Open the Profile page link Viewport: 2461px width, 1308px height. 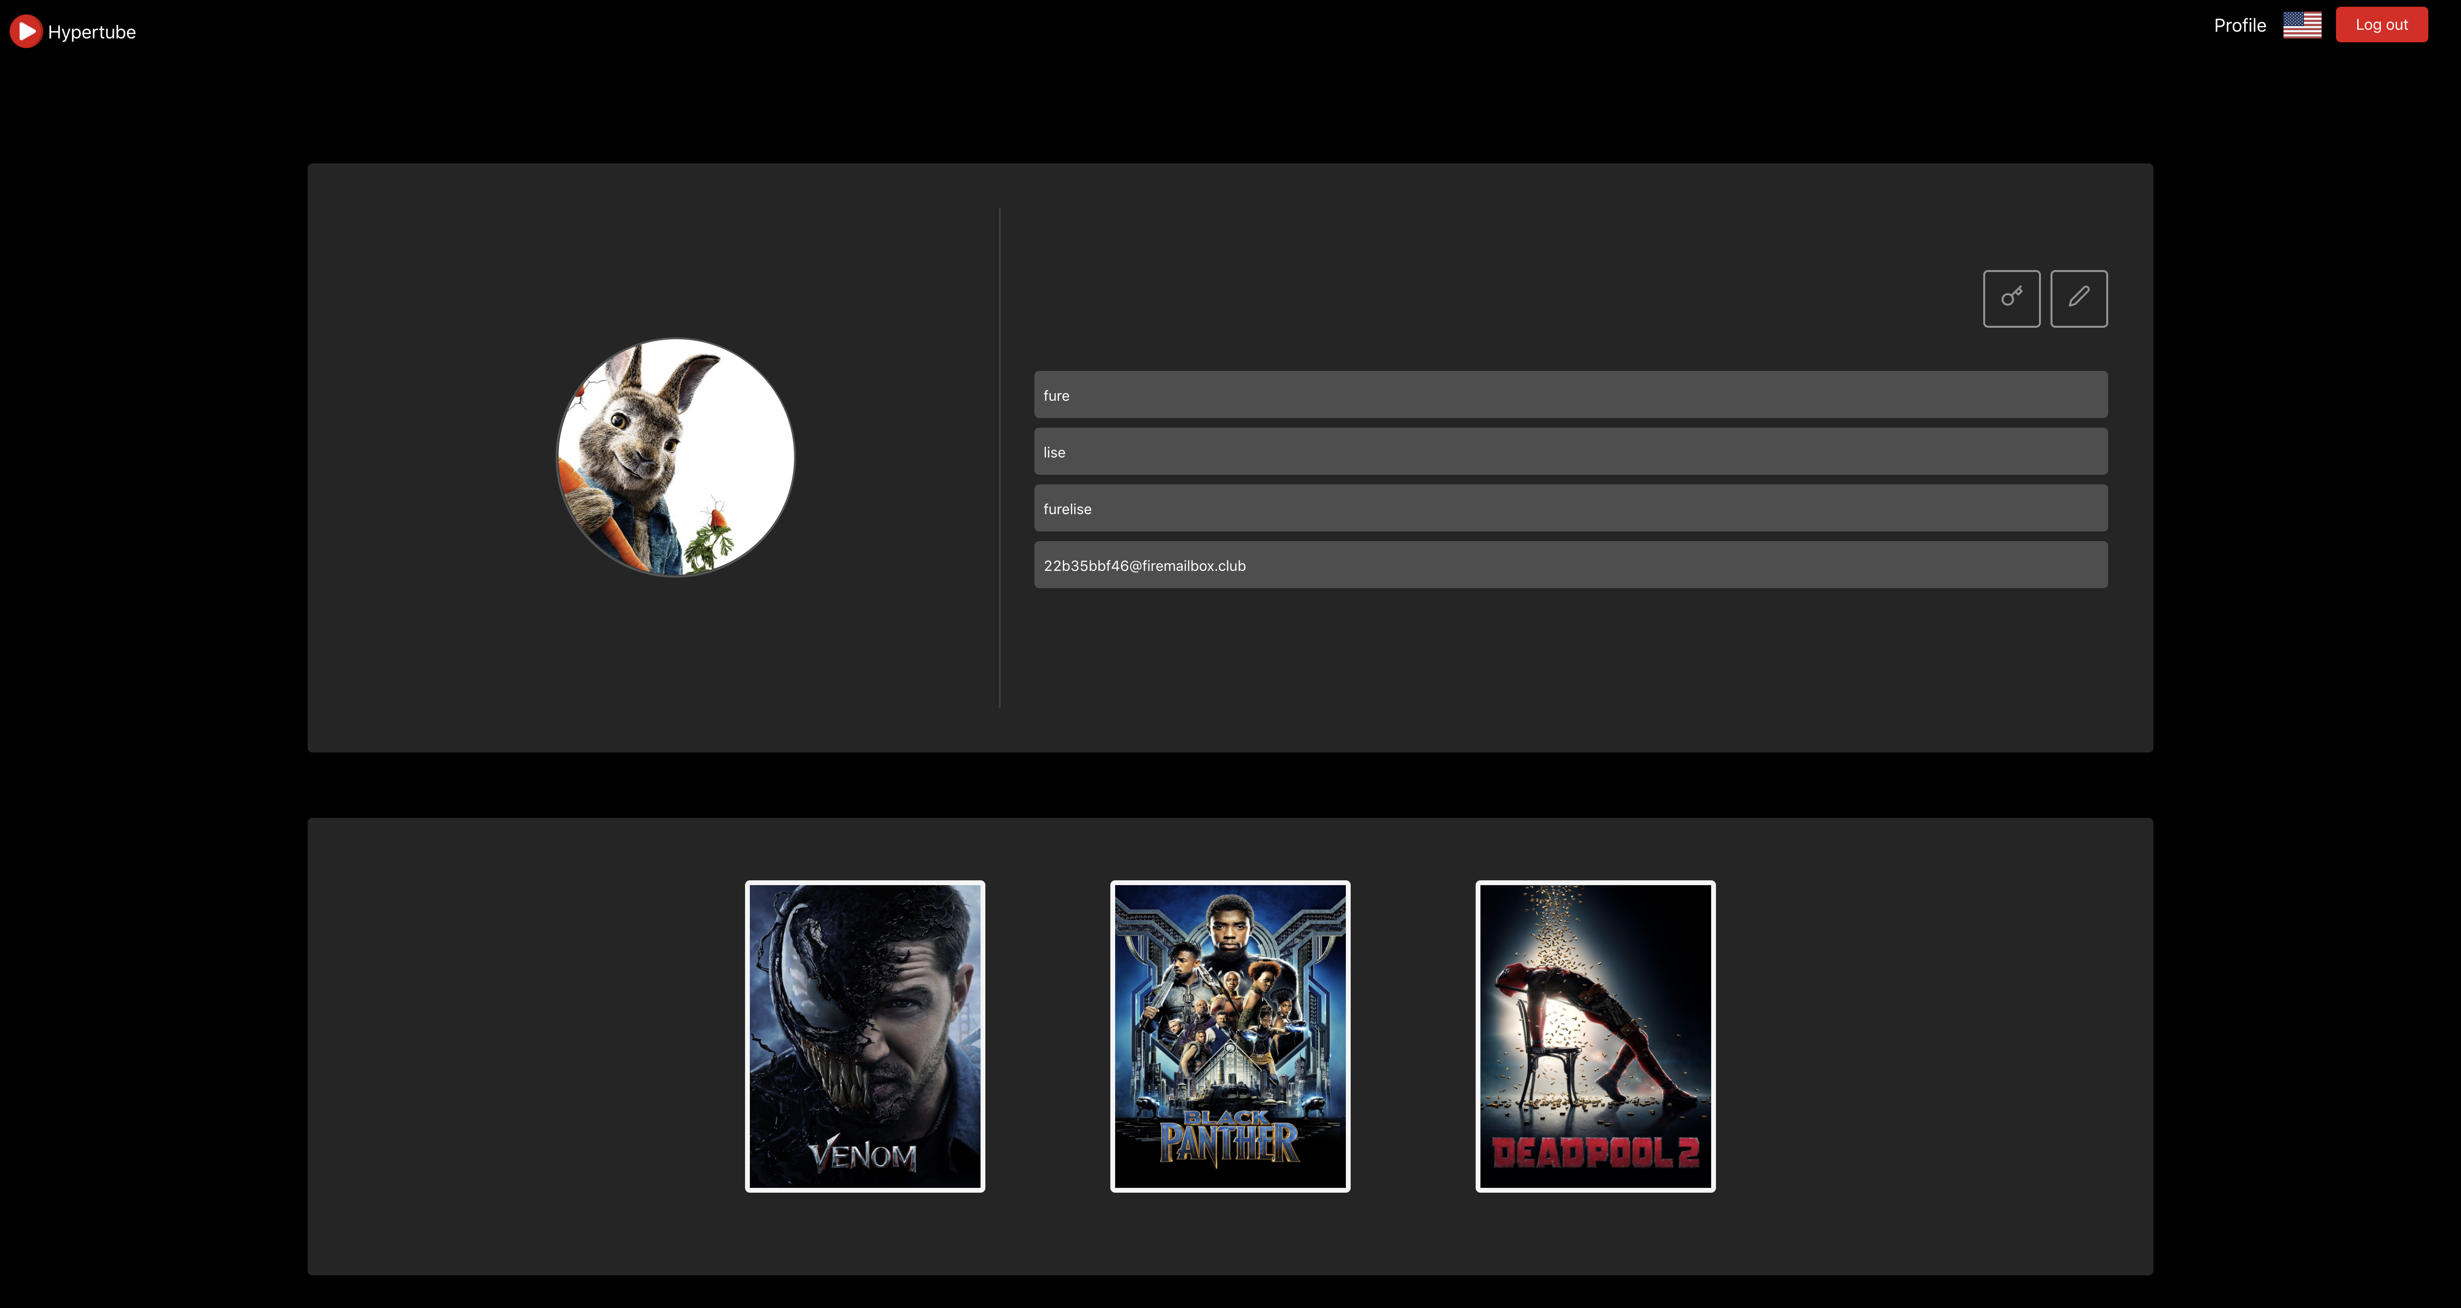click(2239, 26)
